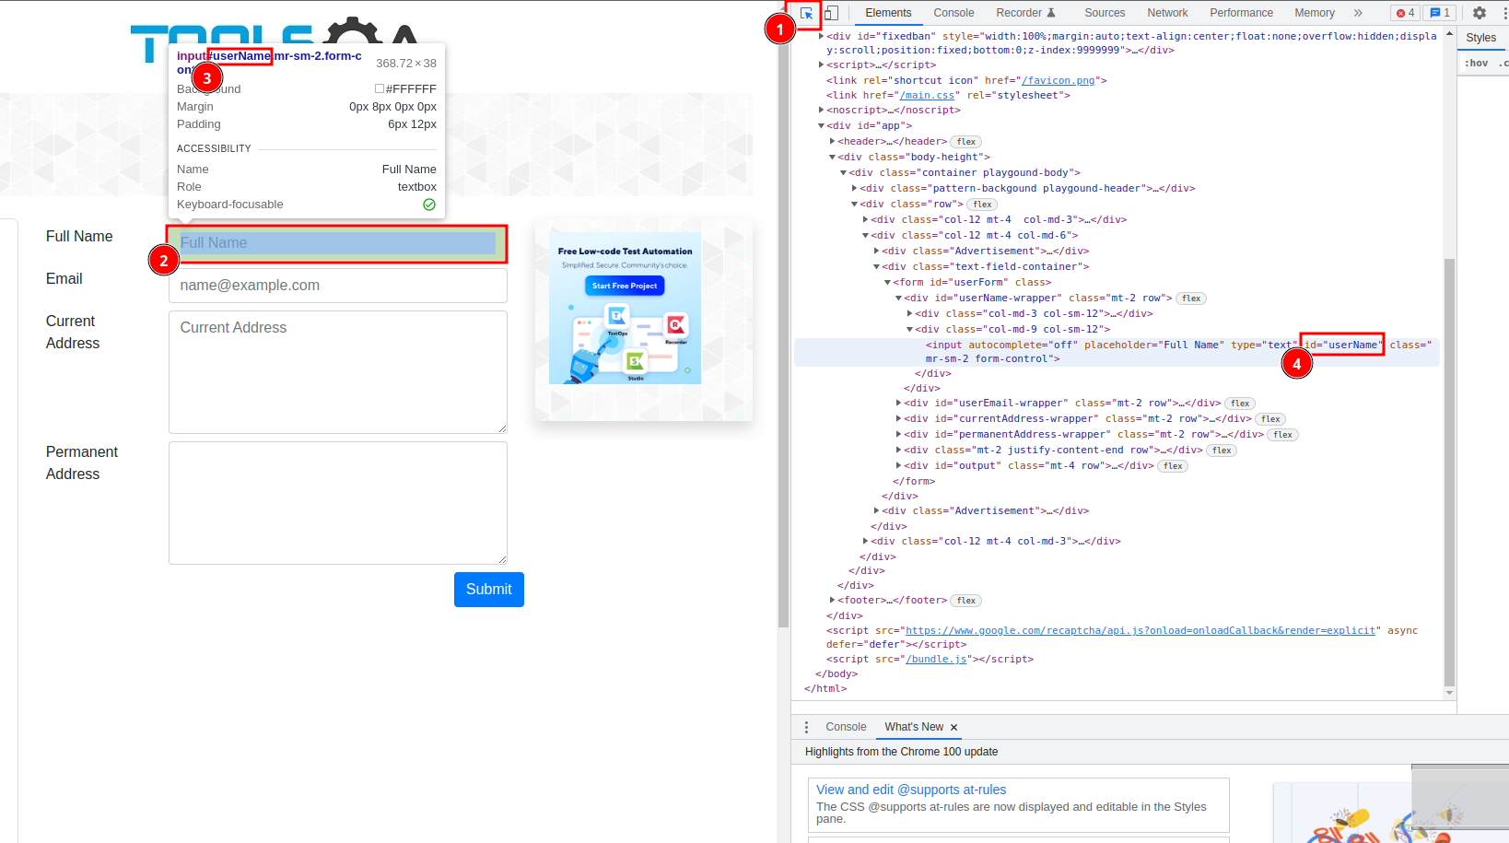Open the drawer three-dot menu

click(806, 727)
